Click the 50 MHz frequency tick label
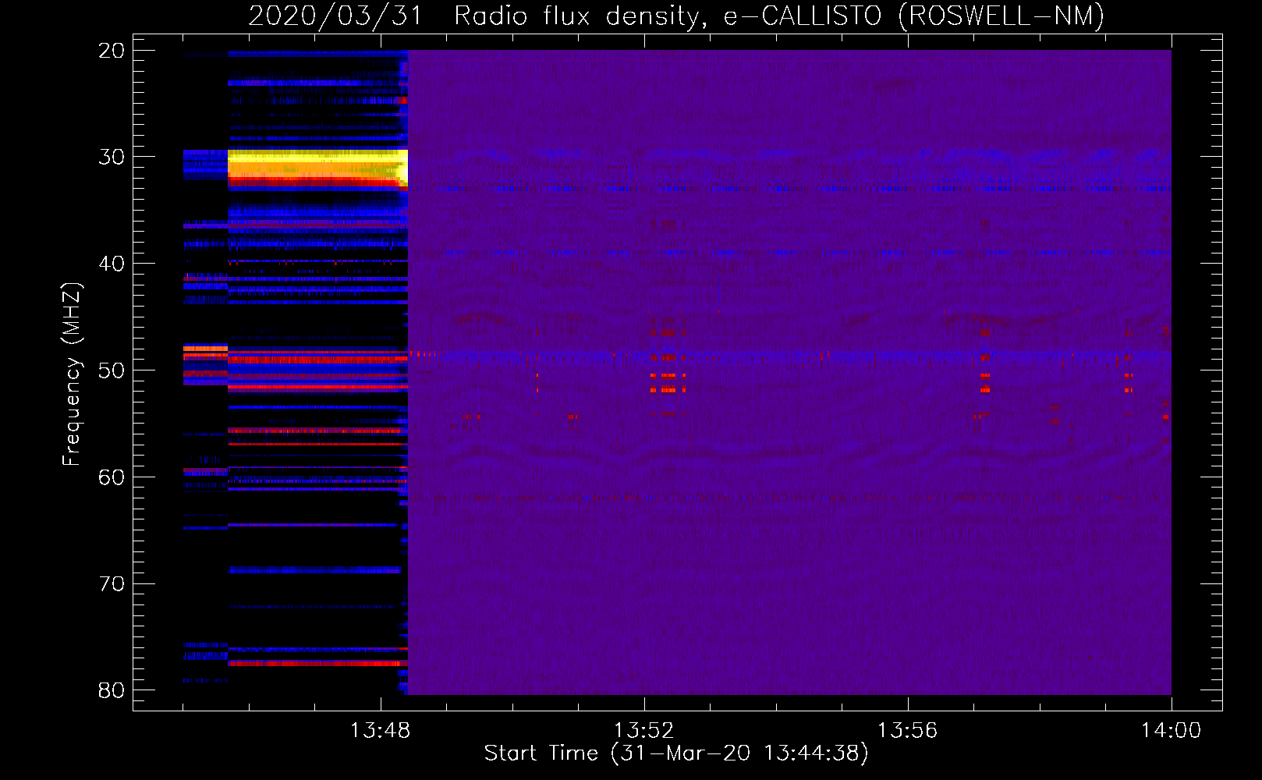1262x780 pixels. coord(112,370)
